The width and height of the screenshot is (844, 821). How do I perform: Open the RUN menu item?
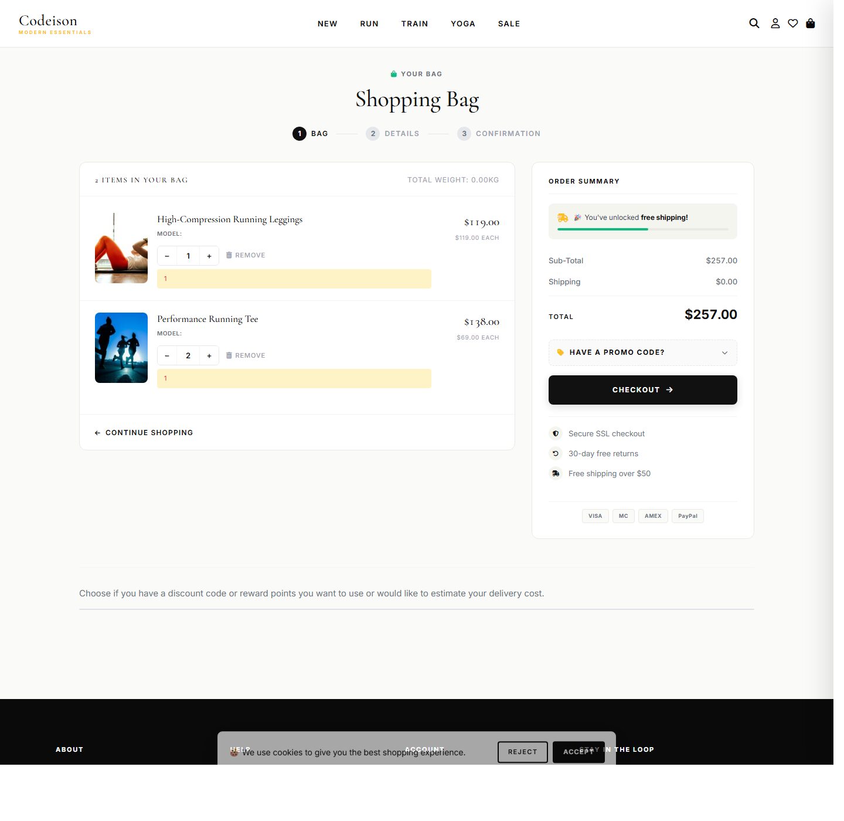369,23
